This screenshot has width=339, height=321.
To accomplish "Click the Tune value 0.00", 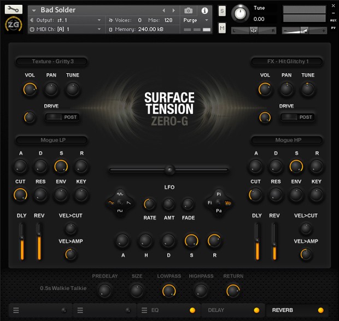I will pos(259,19).
